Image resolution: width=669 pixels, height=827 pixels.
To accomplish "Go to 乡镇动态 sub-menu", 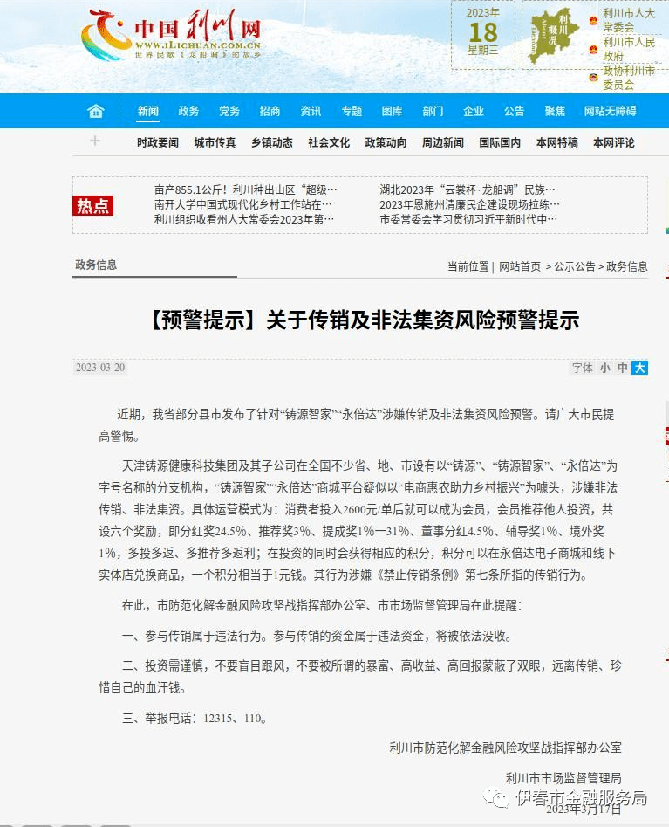I will click(272, 142).
